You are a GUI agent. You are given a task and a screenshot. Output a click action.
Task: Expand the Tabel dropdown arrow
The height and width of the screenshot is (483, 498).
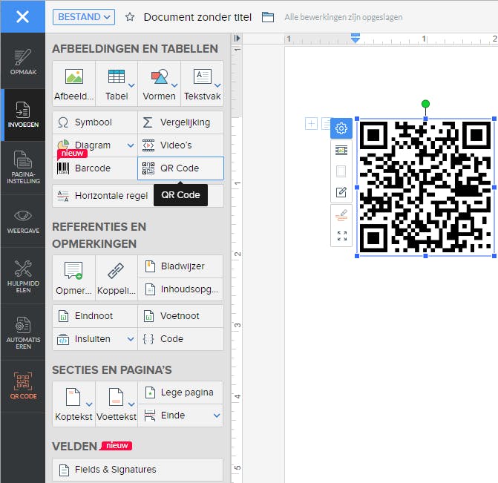[131, 85]
